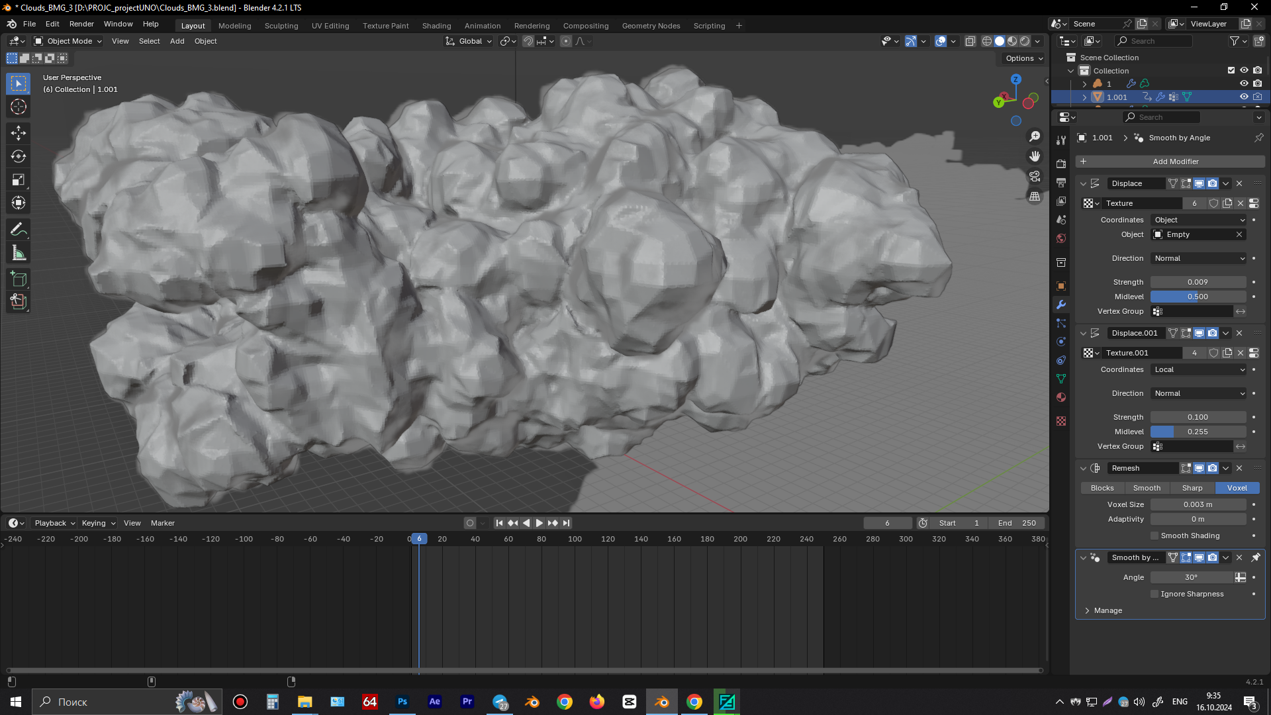Select the Move tool
This screenshot has width=1271, height=715.
coord(19,133)
